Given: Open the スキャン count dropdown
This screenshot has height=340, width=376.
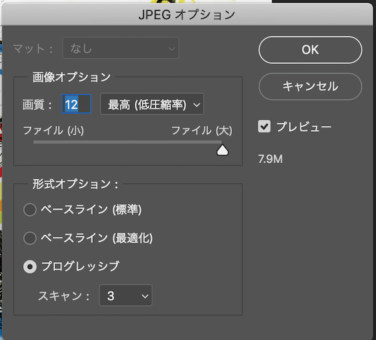Looking at the screenshot, I should click(x=126, y=295).
